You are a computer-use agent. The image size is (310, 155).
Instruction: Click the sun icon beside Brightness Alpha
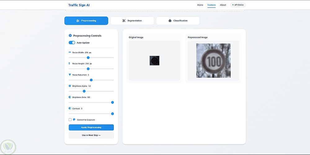pyautogui.click(x=70, y=86)
